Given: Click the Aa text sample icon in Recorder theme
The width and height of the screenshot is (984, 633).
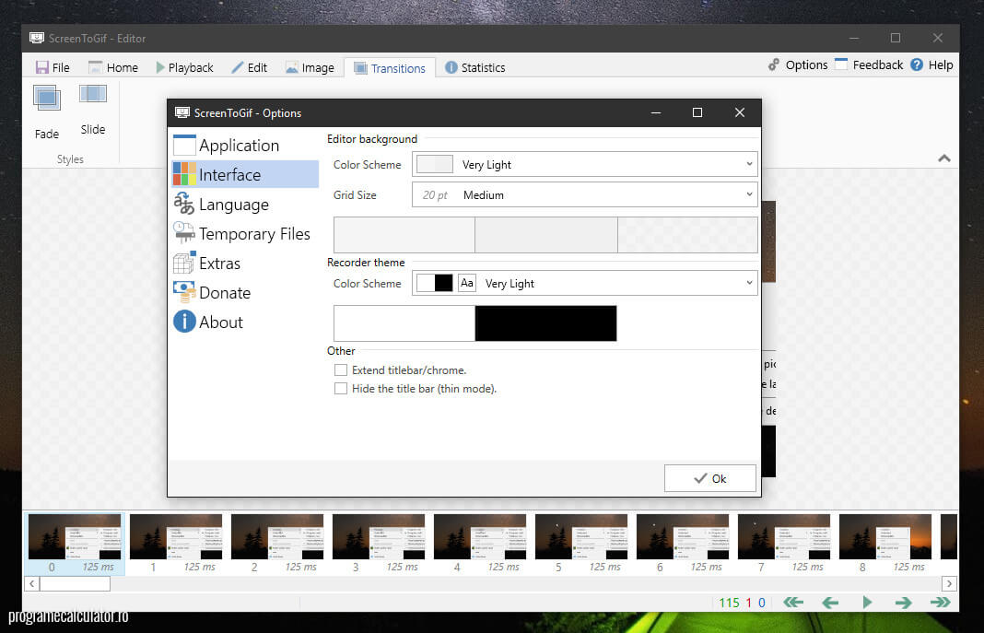Looking at the screenshot, I should tap(467, 283).
